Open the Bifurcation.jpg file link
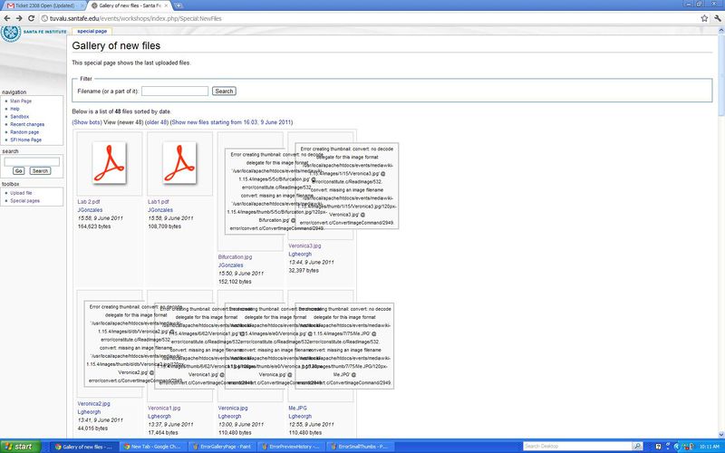 [x=235, y=257]
